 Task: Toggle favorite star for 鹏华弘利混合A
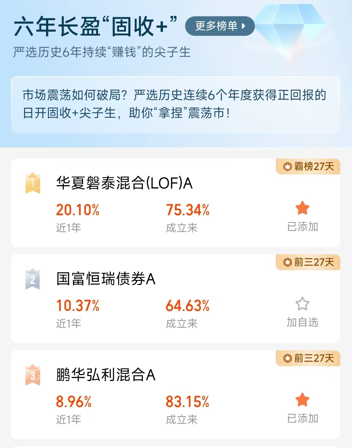pyautogui.click(x=302, y=400)
